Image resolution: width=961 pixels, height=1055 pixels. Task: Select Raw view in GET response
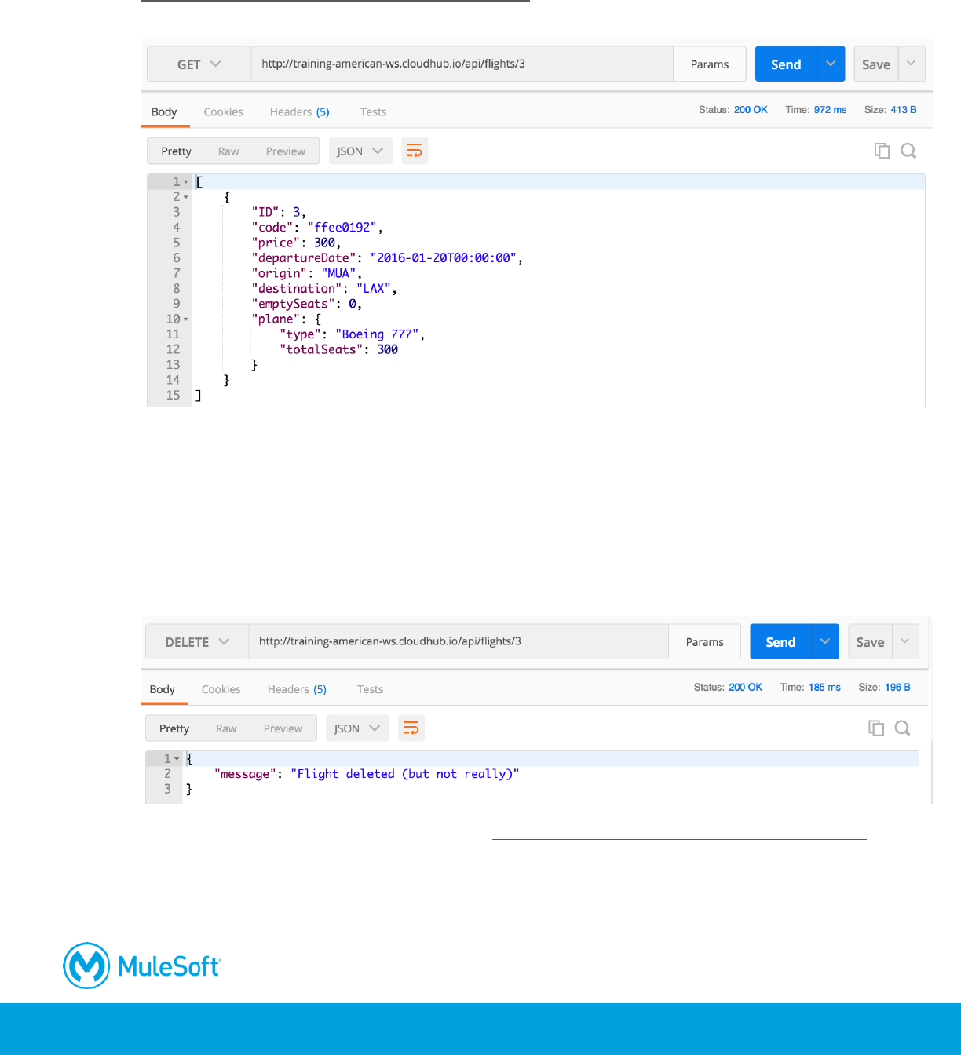tap(228, 151)
